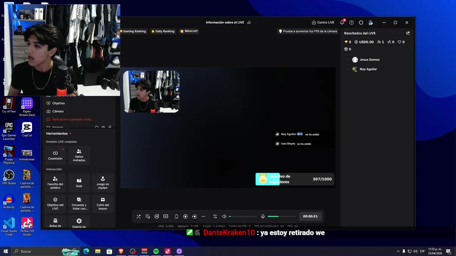Open Epic Games Launcher desktop shortcut
The width and height of the screenshot is (456, 256).
click(x=9, y=131)
